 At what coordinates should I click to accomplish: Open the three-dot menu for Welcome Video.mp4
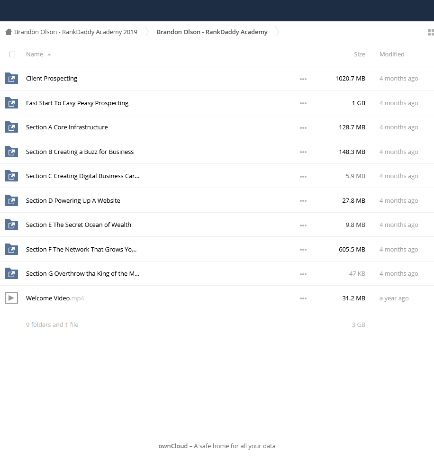[x=303, y=298]
